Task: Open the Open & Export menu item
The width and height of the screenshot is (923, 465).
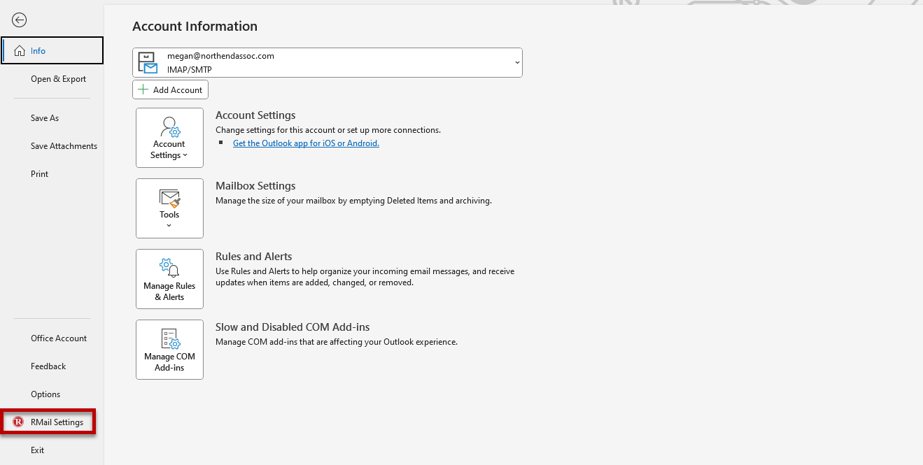Action: pos(58,79)
